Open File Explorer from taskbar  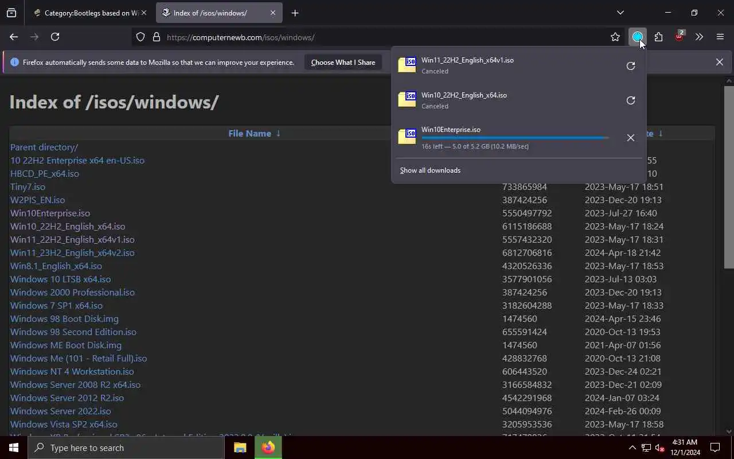(240, 448)
